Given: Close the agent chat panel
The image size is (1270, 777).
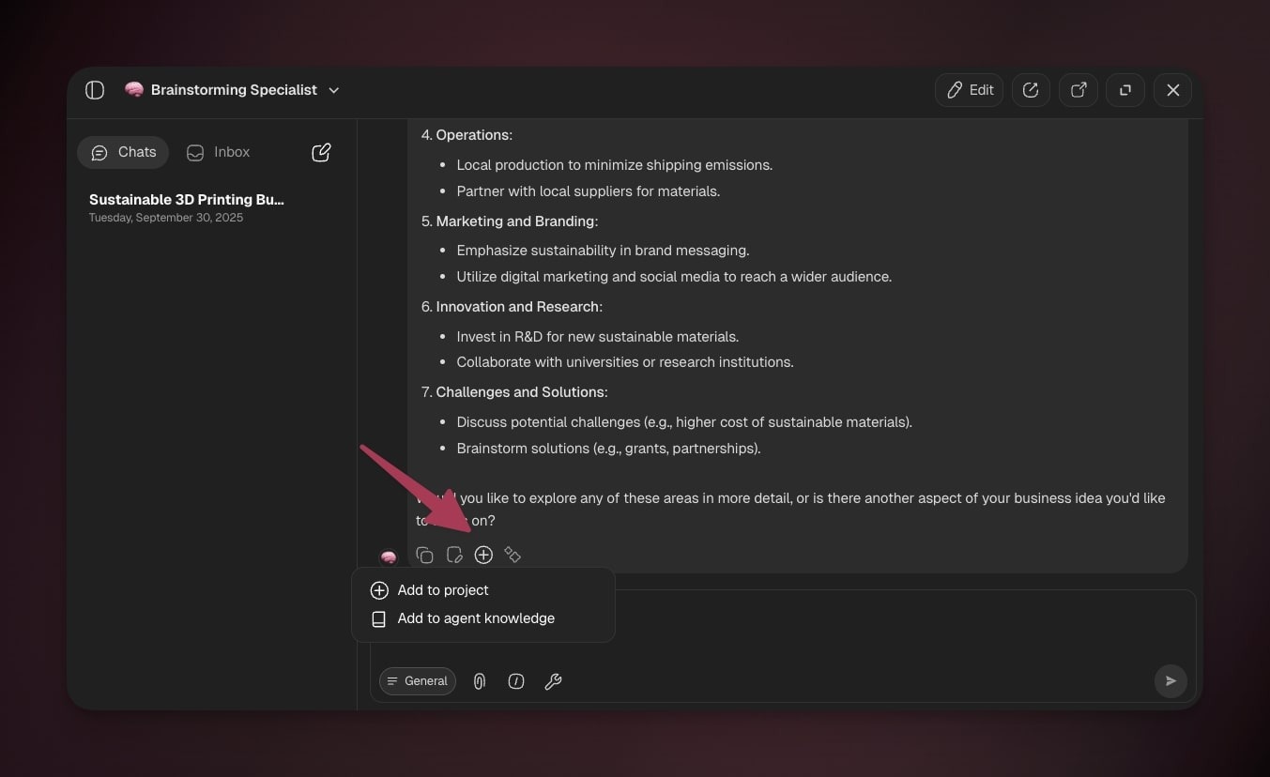Looking at the screenshot, I should pos(1172,90).
